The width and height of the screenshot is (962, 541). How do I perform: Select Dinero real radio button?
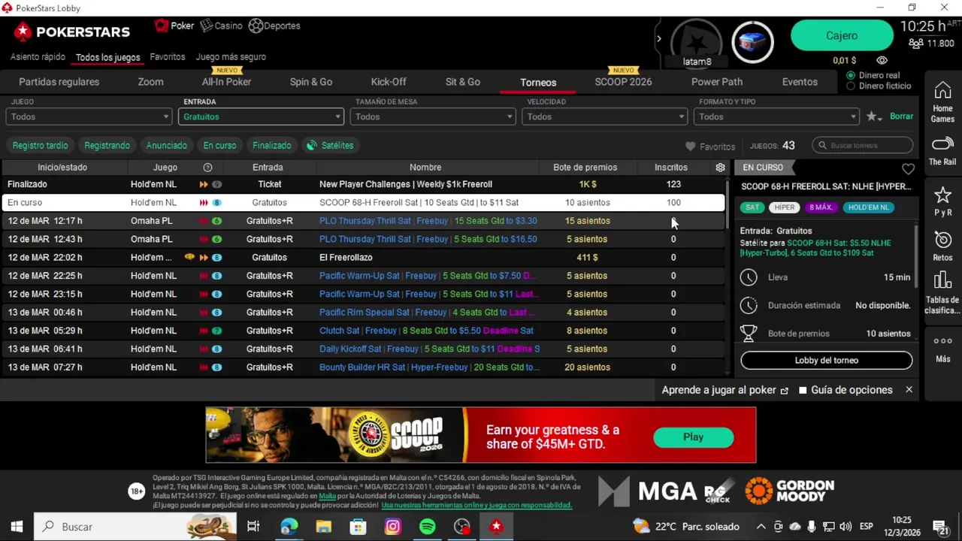[851, 75]
